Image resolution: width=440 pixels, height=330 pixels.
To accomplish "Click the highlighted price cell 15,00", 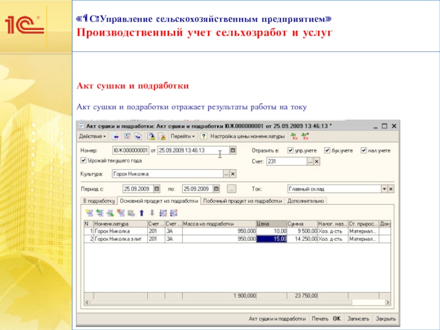I will pyautogui.click(x=272, y=239).
